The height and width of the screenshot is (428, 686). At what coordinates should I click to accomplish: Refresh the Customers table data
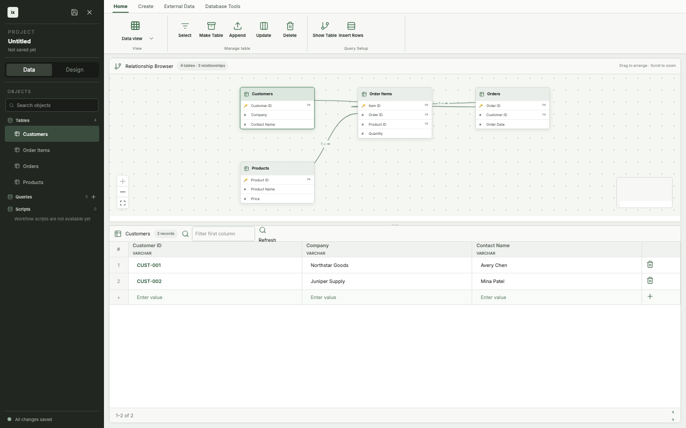(x=267, y=234)
